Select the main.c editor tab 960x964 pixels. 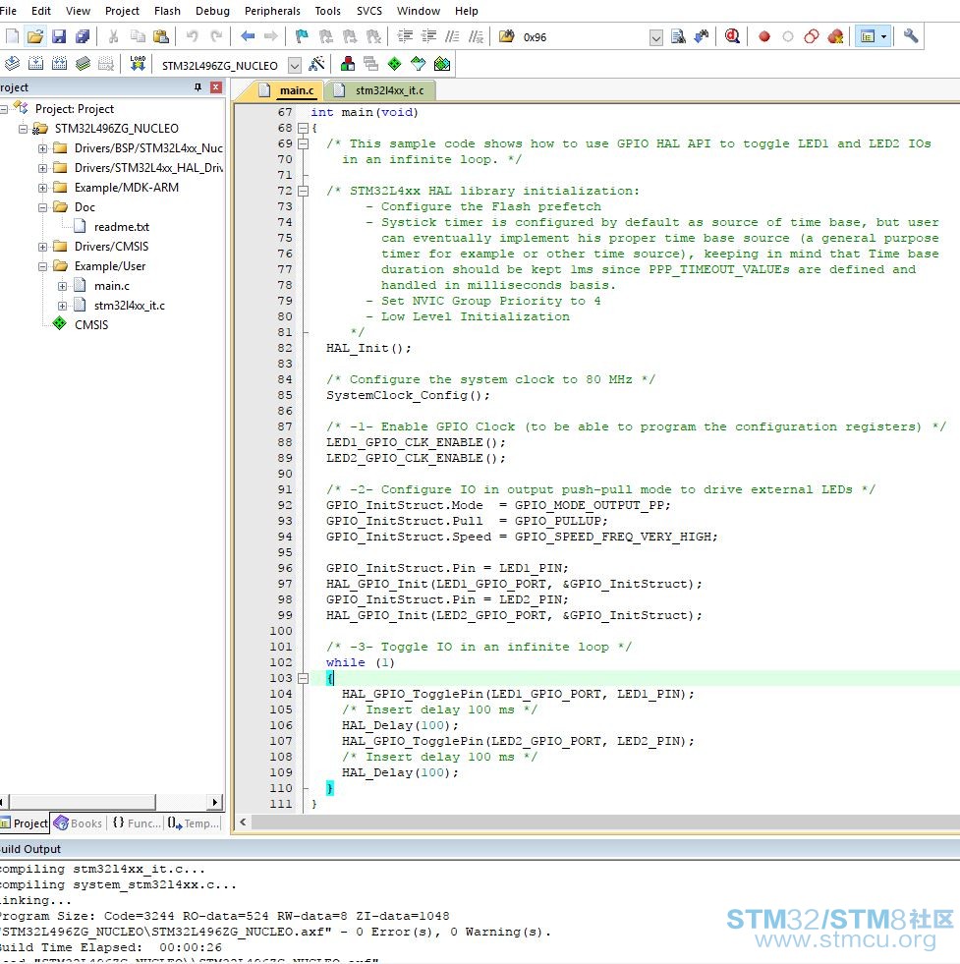(288, 90)
